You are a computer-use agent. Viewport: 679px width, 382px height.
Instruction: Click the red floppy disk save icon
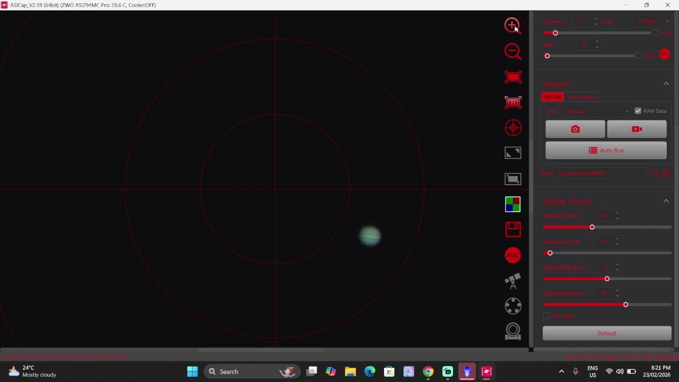click(x=513, y=230)
